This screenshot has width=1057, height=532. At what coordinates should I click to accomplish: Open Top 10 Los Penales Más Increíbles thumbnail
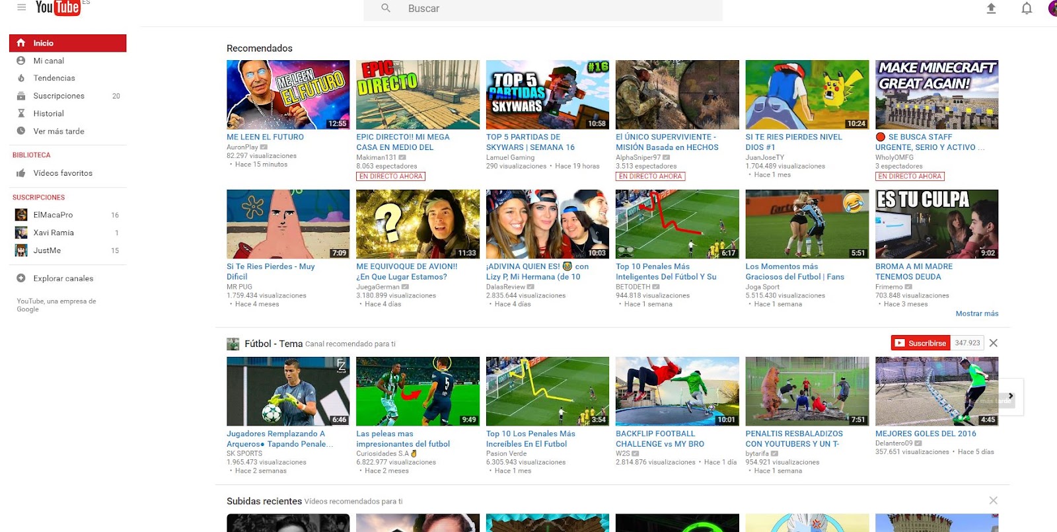(x=548, y=391)
